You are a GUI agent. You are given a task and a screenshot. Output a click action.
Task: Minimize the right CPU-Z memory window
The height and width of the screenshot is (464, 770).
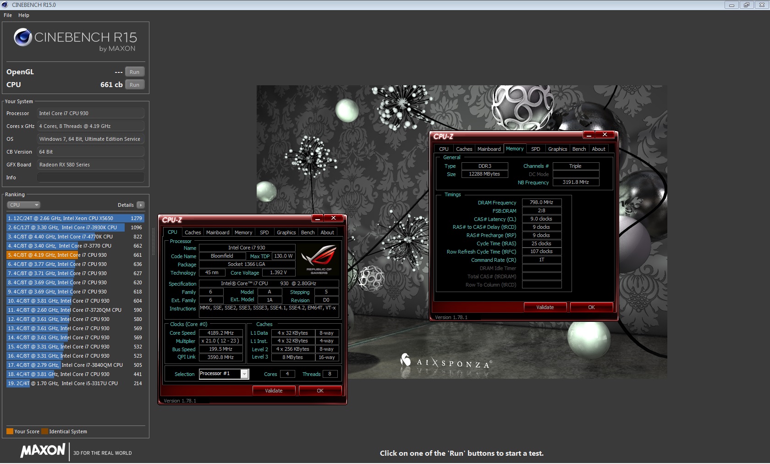pyautogui.click(x=589, y=135)
